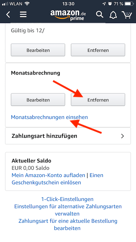Screen dimensions: 136x242
Task: Click Bearbeiten under Monatsabrechnung
Action: tap(38, 100)
